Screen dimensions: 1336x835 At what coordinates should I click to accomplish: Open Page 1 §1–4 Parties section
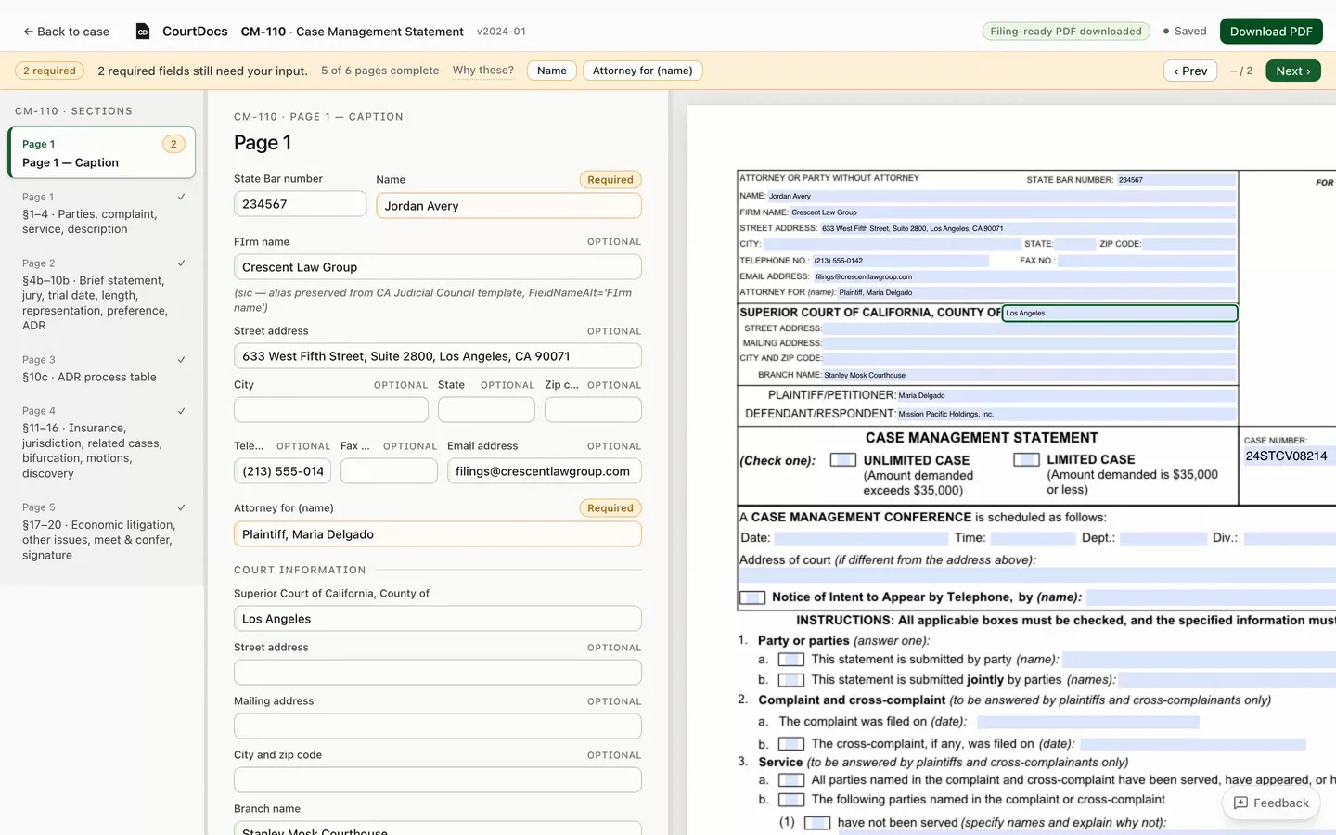pyautogui.click(x=102, y=213)
